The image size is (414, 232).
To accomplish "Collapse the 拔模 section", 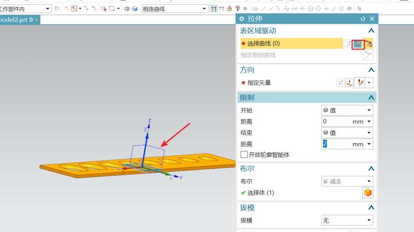I will pos(371,208).
